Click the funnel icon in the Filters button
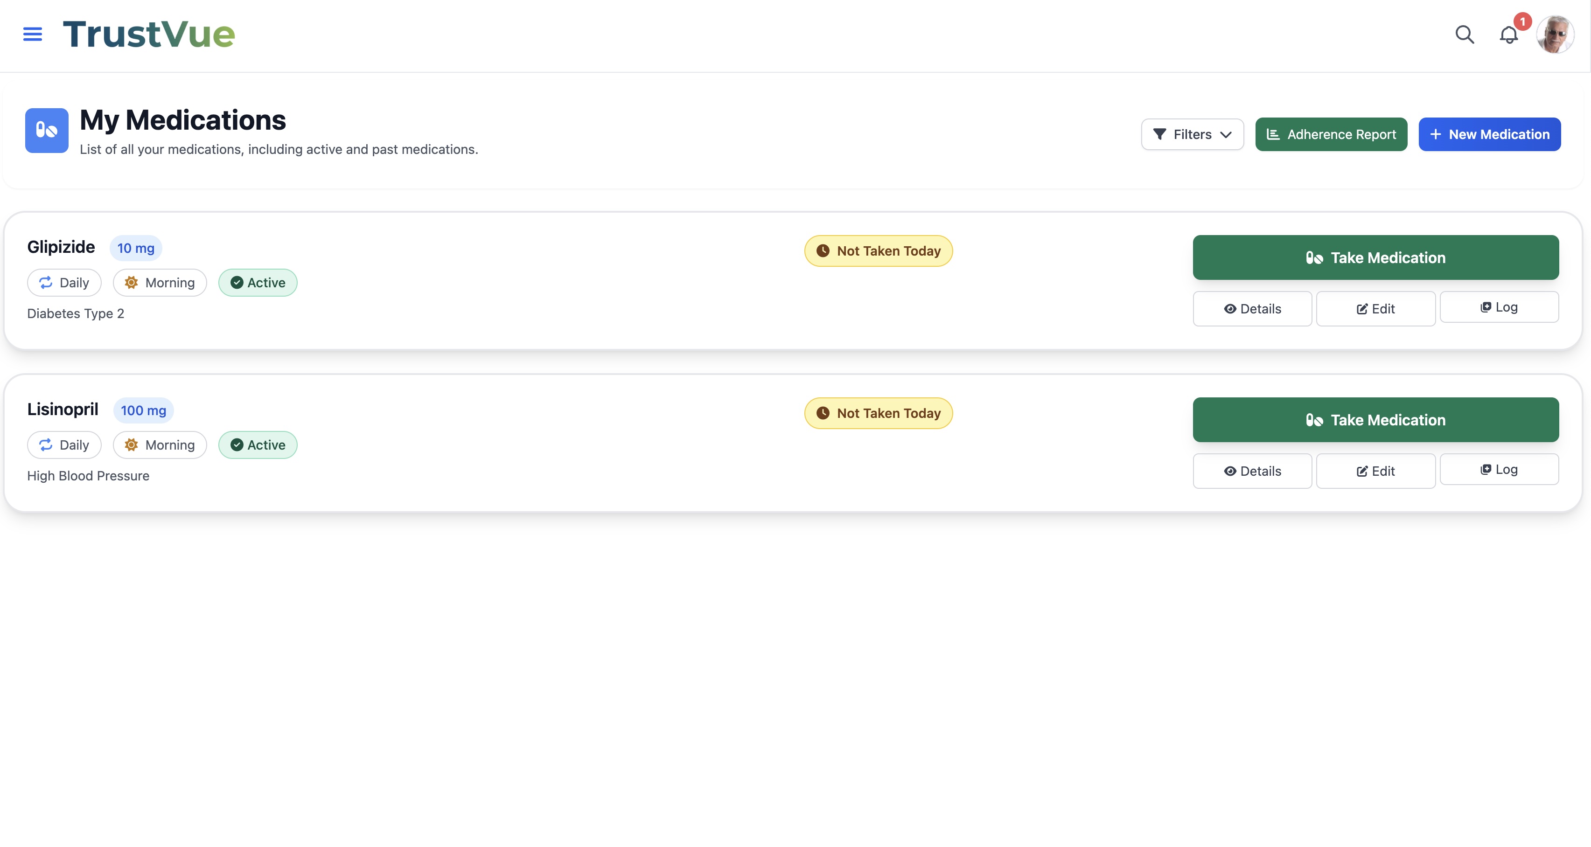The height and width of the screenshot is (847, 1591). 1160,134
